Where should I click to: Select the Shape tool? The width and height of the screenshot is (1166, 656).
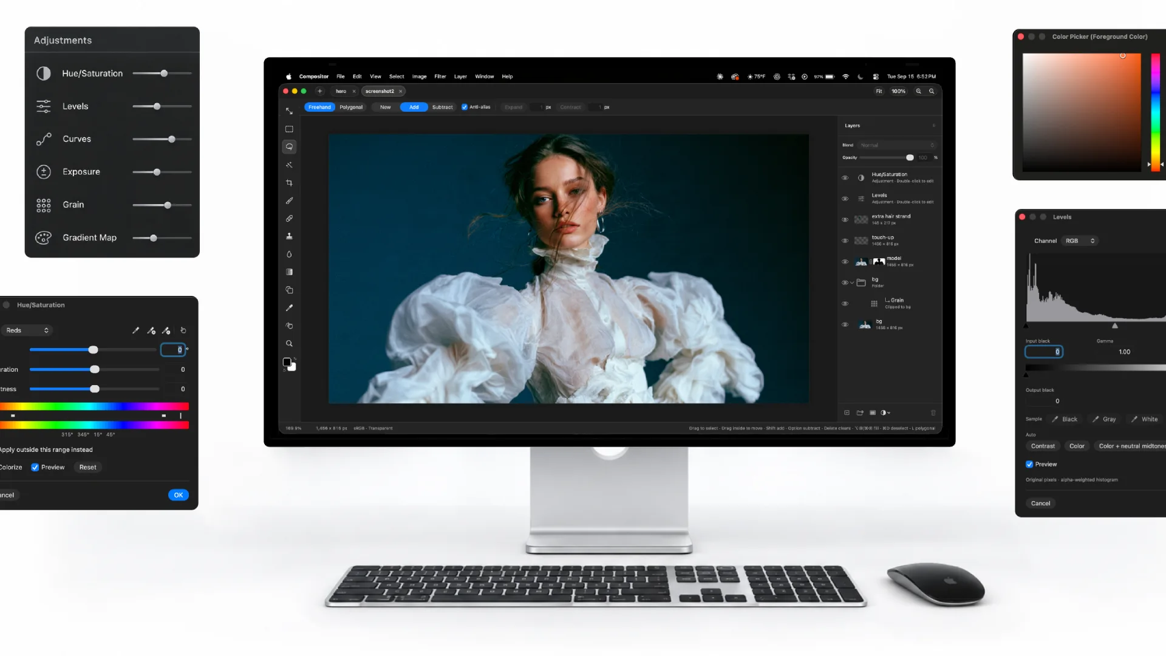289,290
